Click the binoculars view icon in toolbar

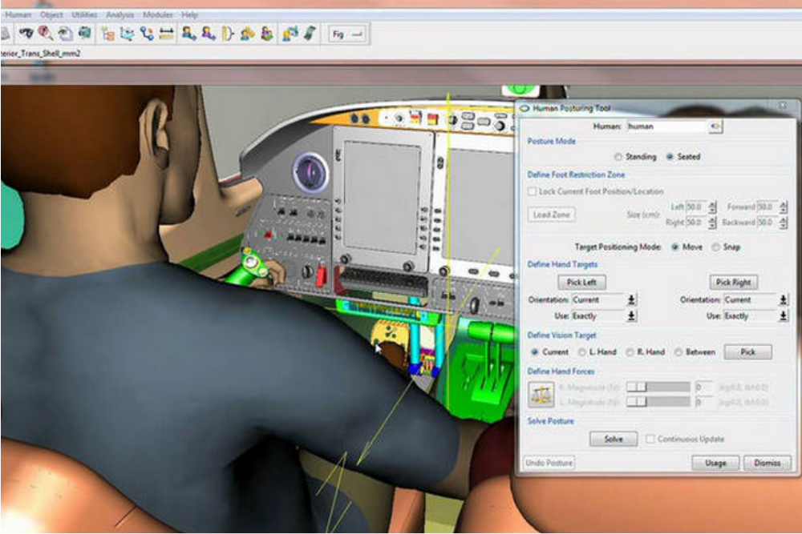coord(26,34)
